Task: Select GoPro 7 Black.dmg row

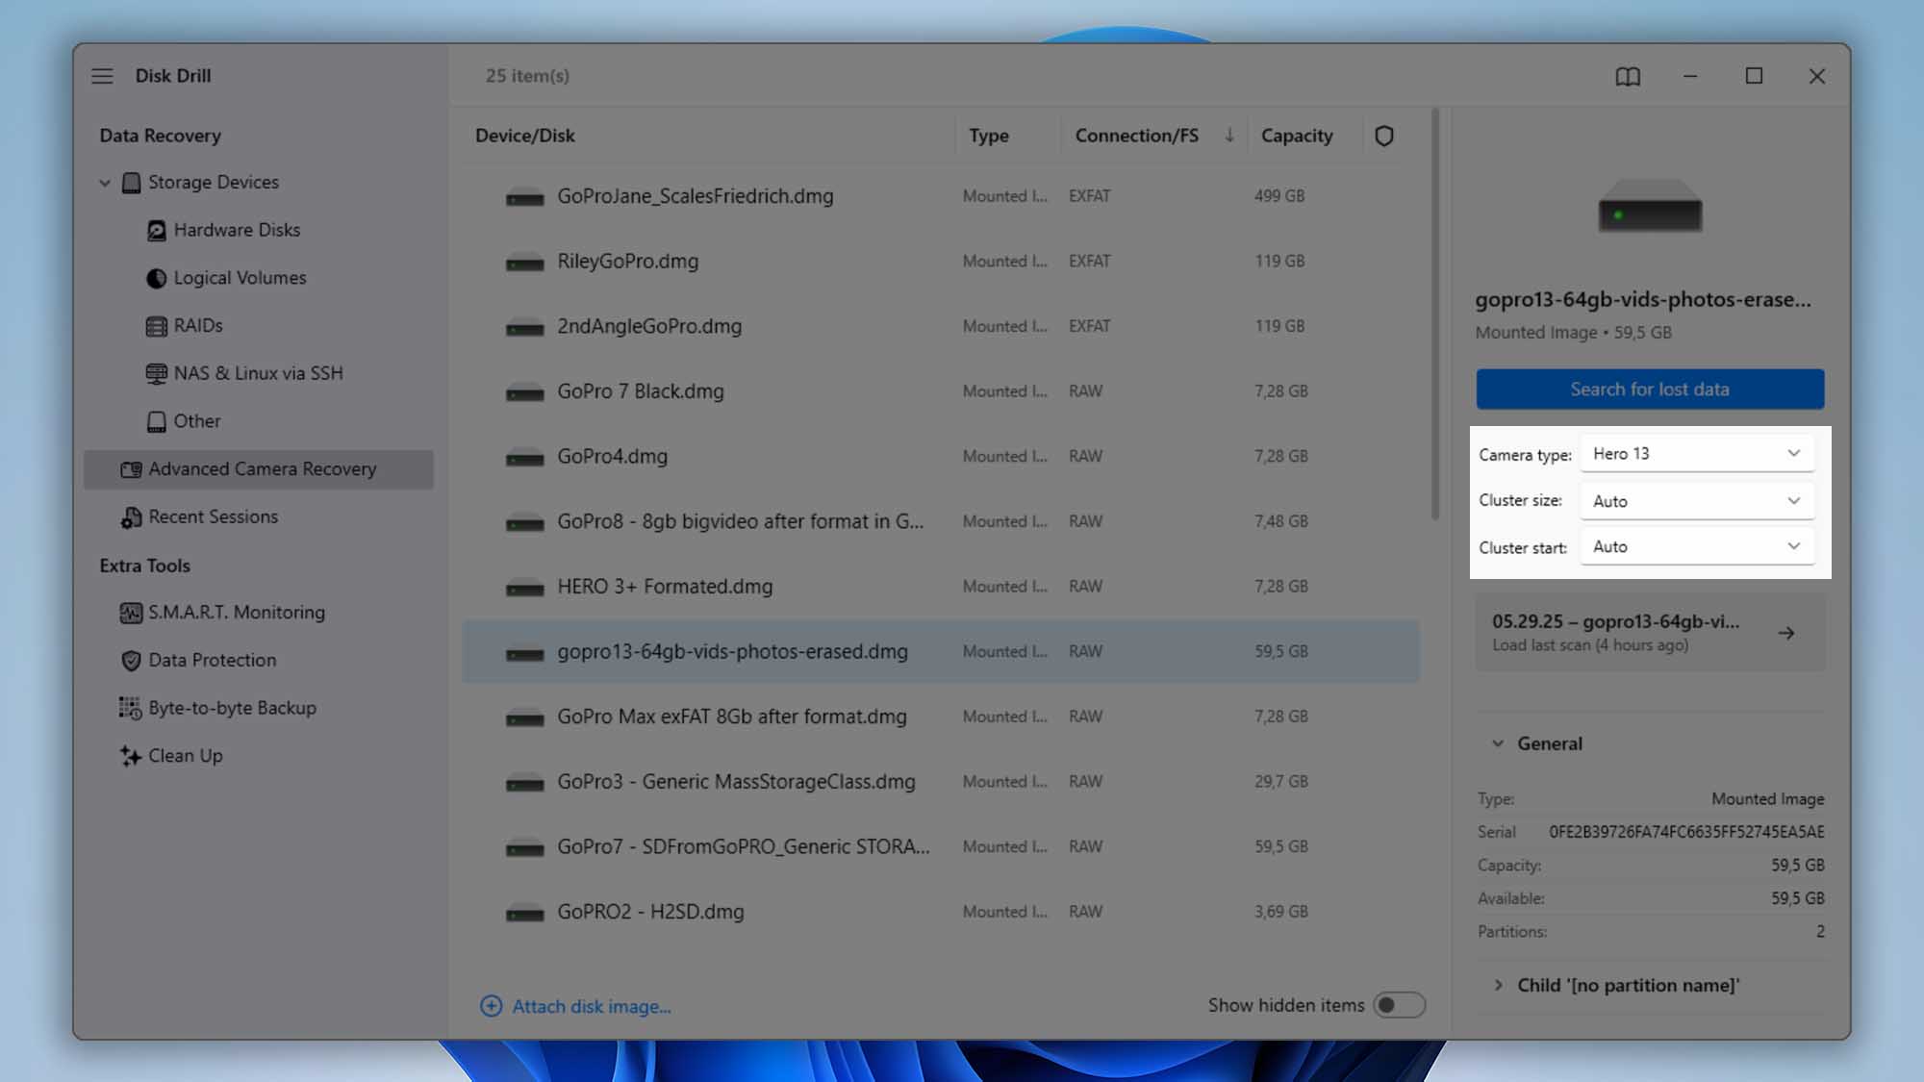Action: pyautogui.click(x=941, y=391)
